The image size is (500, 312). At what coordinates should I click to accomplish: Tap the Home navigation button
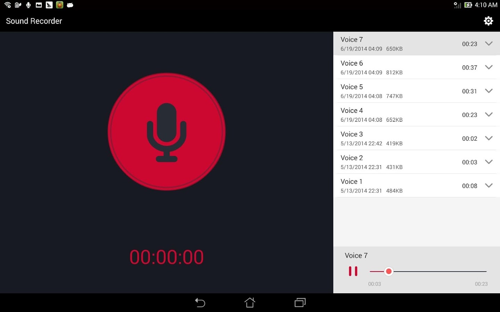coord(250,303)
